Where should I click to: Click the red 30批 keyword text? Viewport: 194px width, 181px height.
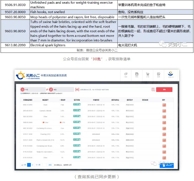tap(97, 59)
